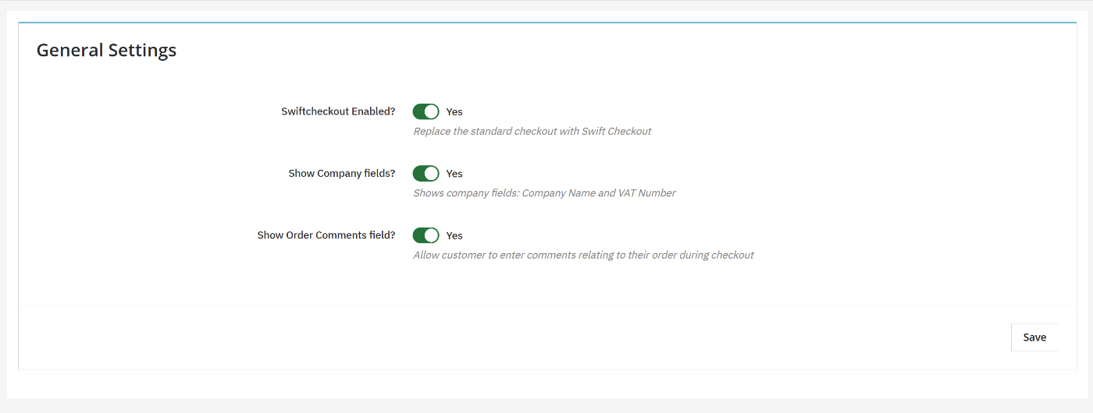
Task: Click the 'Swiftcheckout Enabled?' label
Action: (x=338, y=111)
